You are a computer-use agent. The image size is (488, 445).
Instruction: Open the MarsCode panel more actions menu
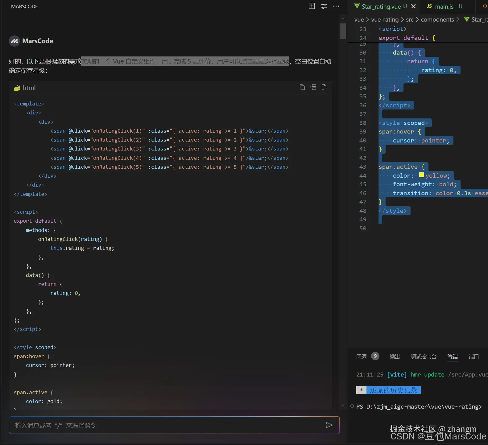(336, 6)
